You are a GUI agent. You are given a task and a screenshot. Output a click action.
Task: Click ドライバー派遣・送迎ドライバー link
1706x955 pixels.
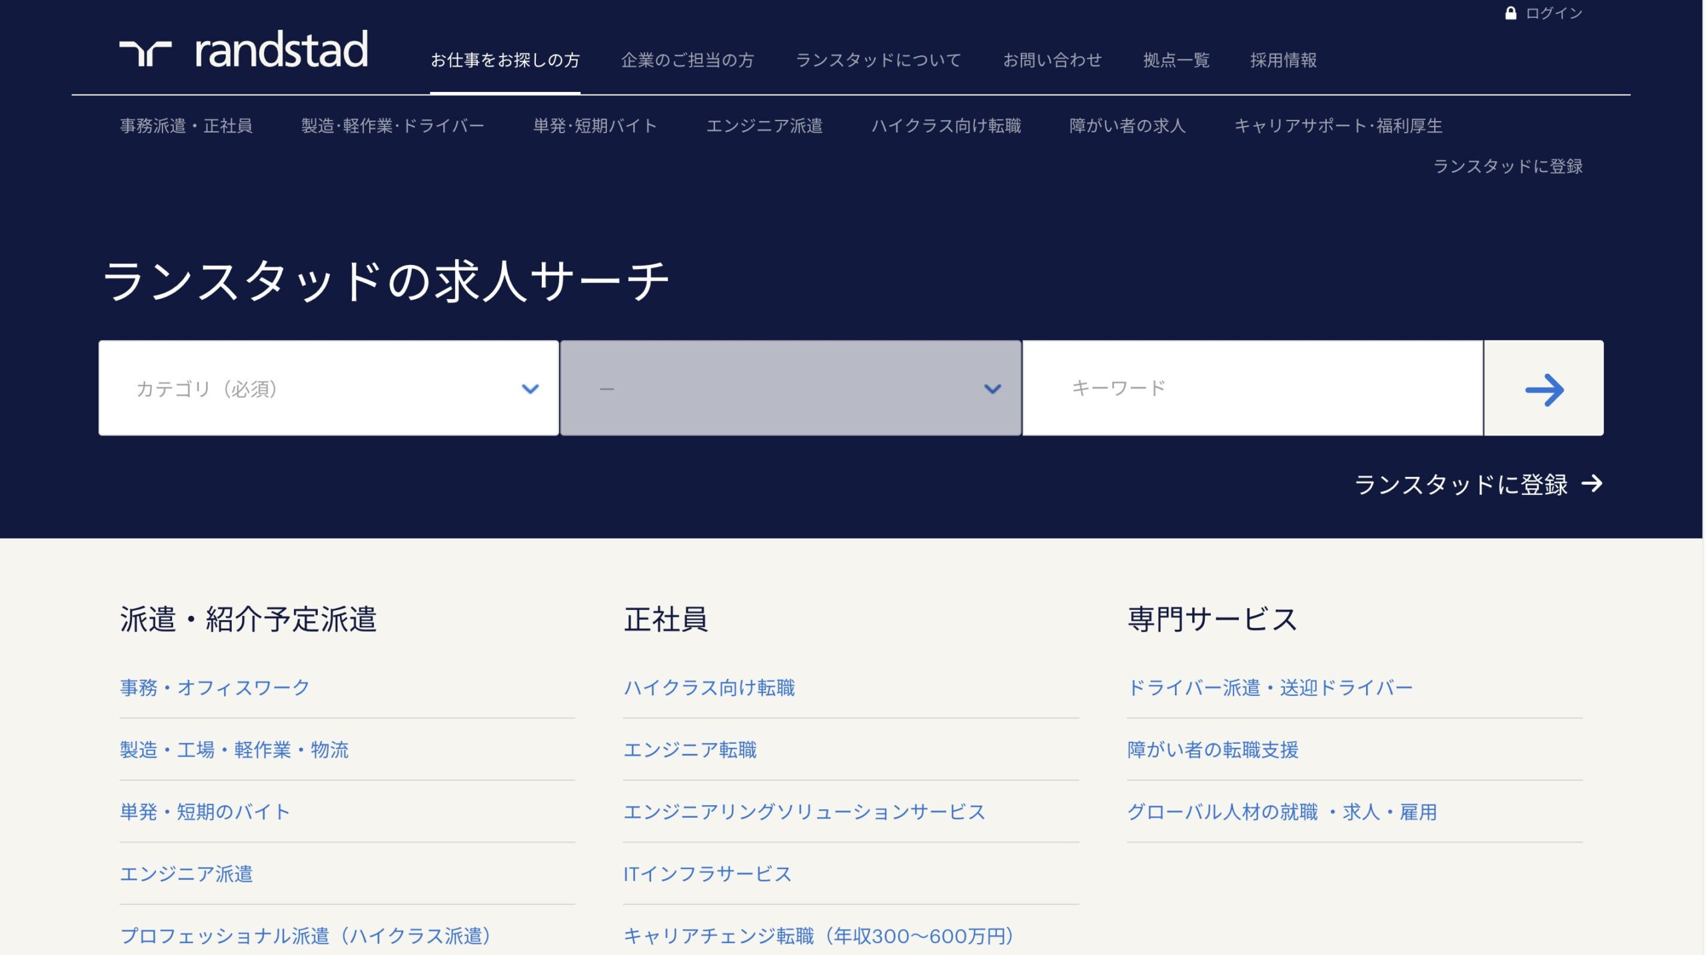click(x=1270, y=687)
